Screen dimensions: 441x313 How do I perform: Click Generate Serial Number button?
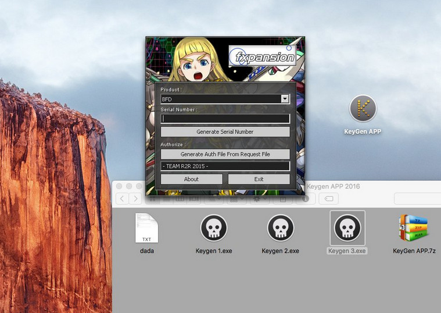[x=225, y=132]
